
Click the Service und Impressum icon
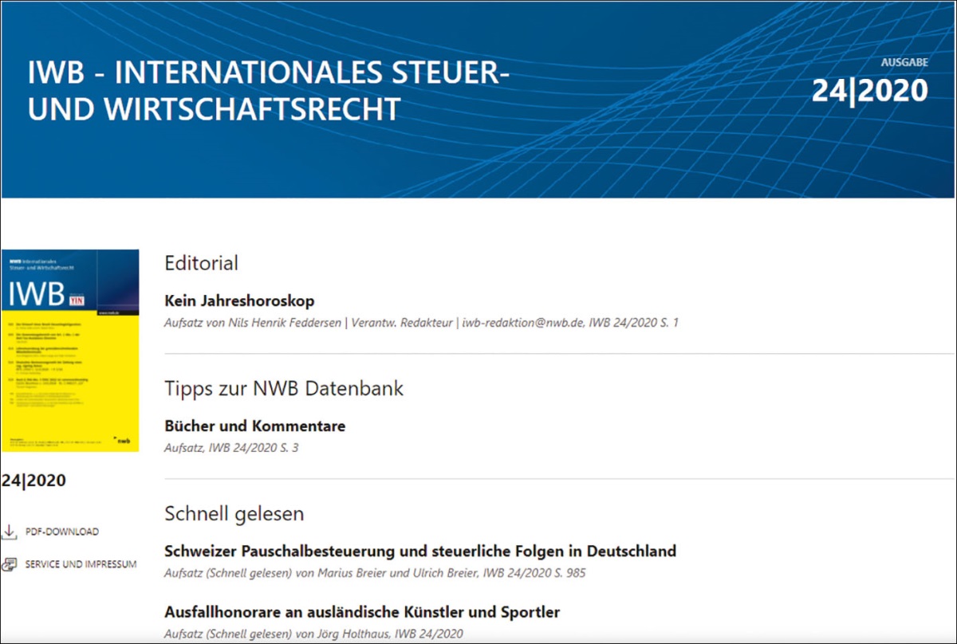[x=10, y=564]
